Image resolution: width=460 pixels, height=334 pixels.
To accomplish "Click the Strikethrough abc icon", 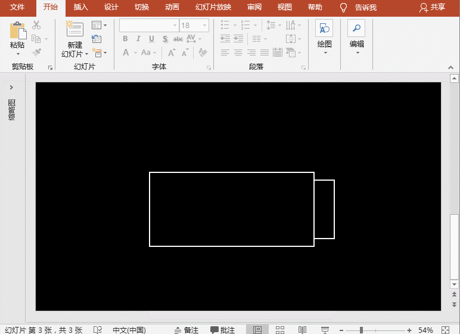I will pyautogui.click(x=178, y=39).
